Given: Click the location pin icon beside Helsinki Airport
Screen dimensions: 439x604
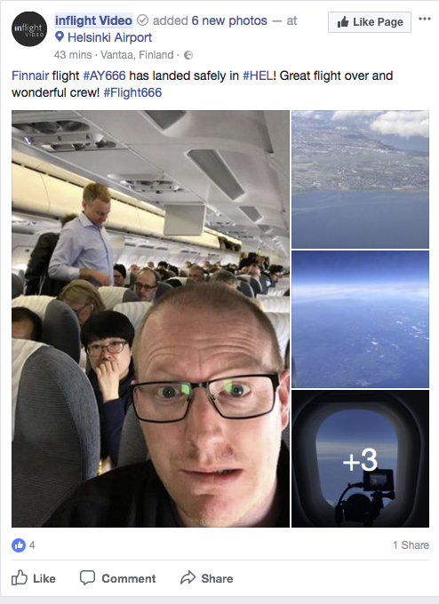Looking at the screenshot, I should click(60, 37).
